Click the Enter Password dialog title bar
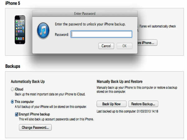Screen dimensions: 187x140 coord(85,14)
